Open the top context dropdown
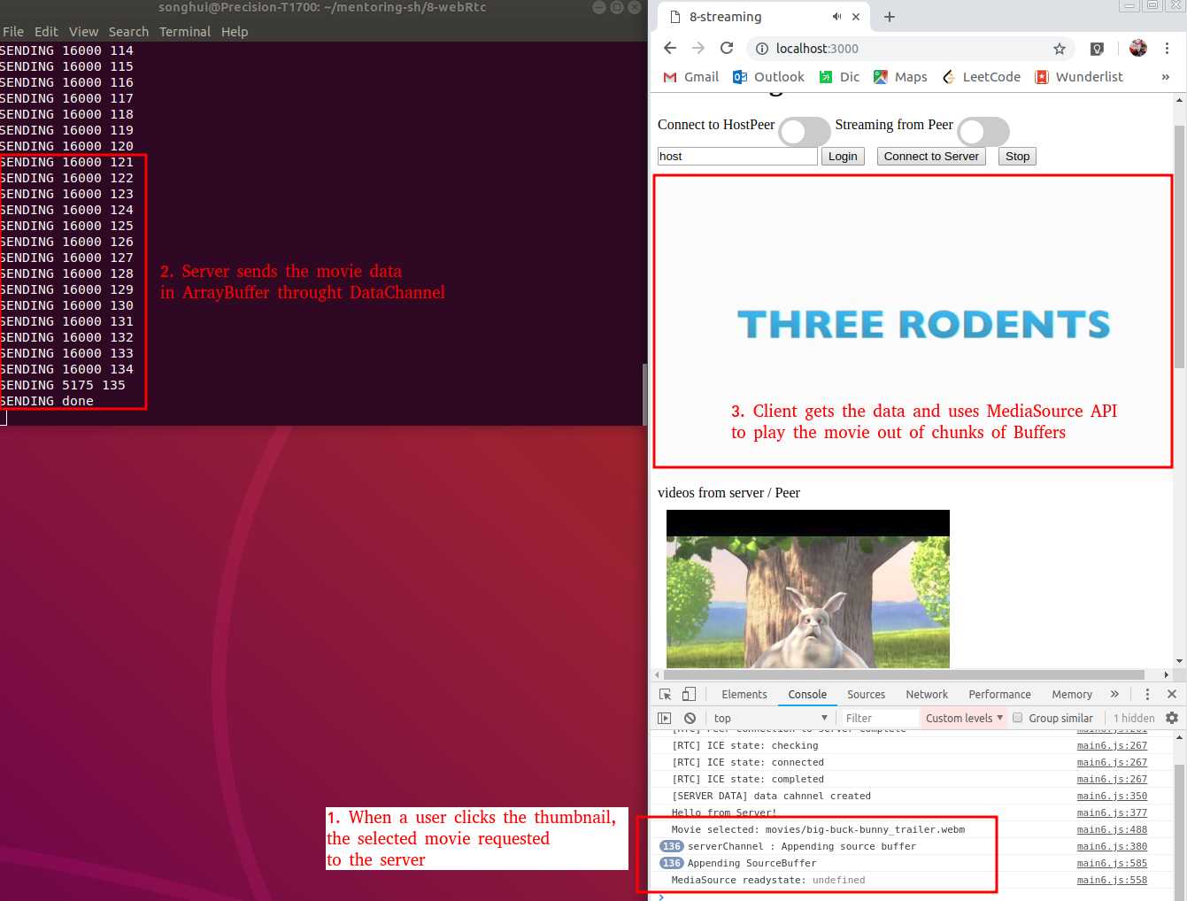Image resolution: width=1187 pixels, height=901 pixels. [x=771, y=718]
